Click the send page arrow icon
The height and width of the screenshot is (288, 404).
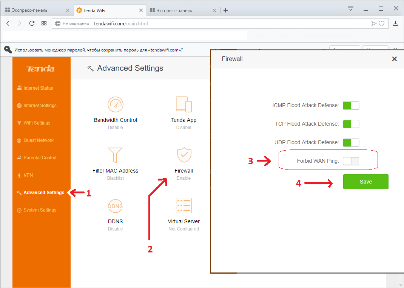point(373,23)
